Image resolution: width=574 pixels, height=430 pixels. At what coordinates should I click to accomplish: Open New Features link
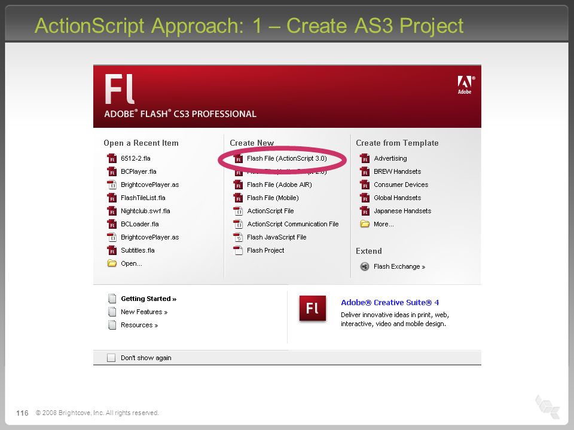coord(144,312)
